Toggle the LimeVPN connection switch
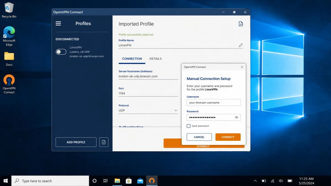 pos(61,52)
